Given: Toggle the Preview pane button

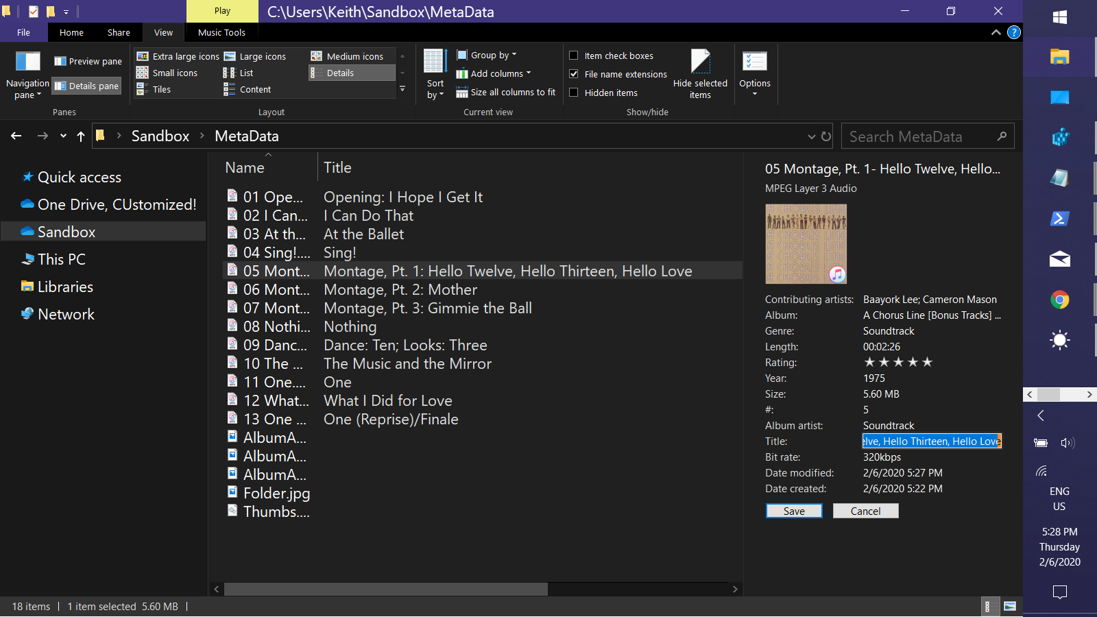Looking at the screenshot, I should 88,61.
